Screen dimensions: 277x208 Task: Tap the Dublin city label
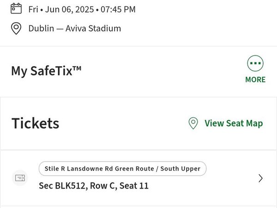42,28
